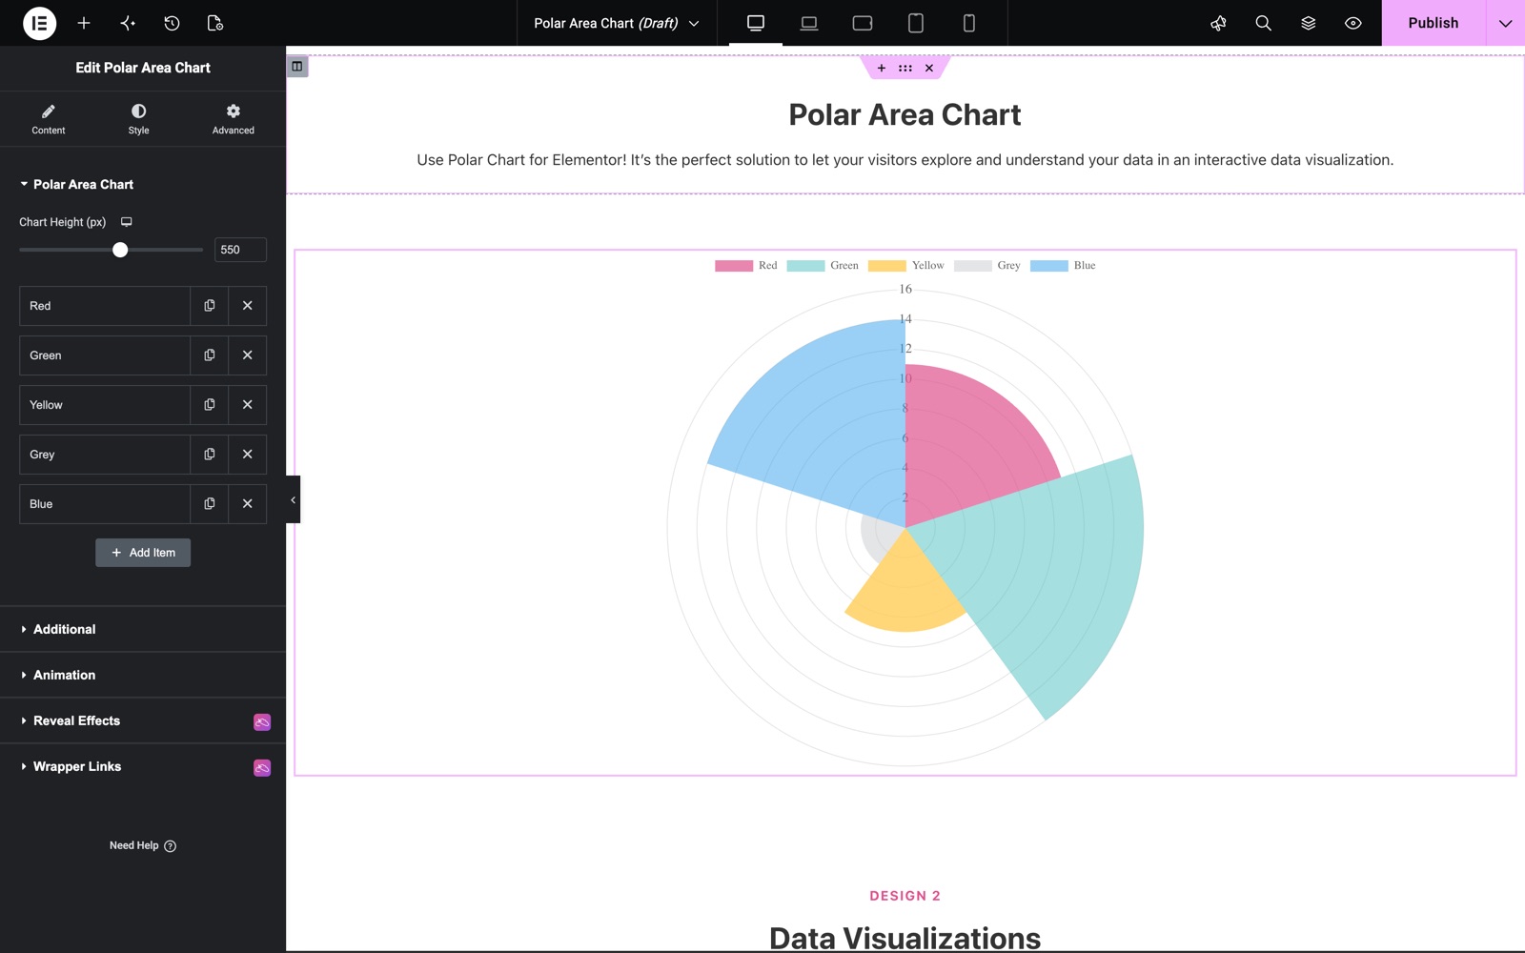Screen dimensions: 1525x953
Task: Click the add element plus icon
Action: (x=84, y=23)
